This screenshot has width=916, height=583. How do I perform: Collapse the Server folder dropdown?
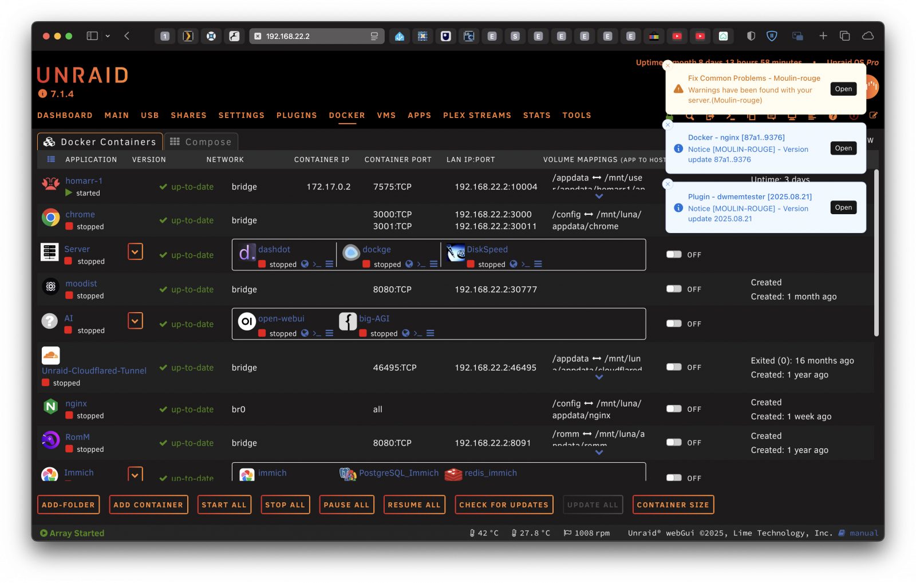[135, 252]
